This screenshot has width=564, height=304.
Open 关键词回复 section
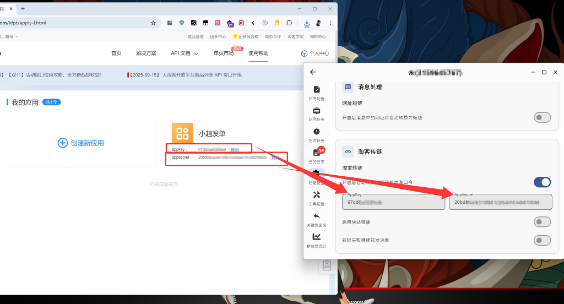[x=317, y=219]
